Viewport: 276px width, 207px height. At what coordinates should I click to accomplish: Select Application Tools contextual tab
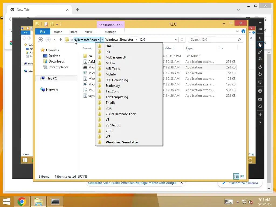pyautogui.click(x=111, y=25)
